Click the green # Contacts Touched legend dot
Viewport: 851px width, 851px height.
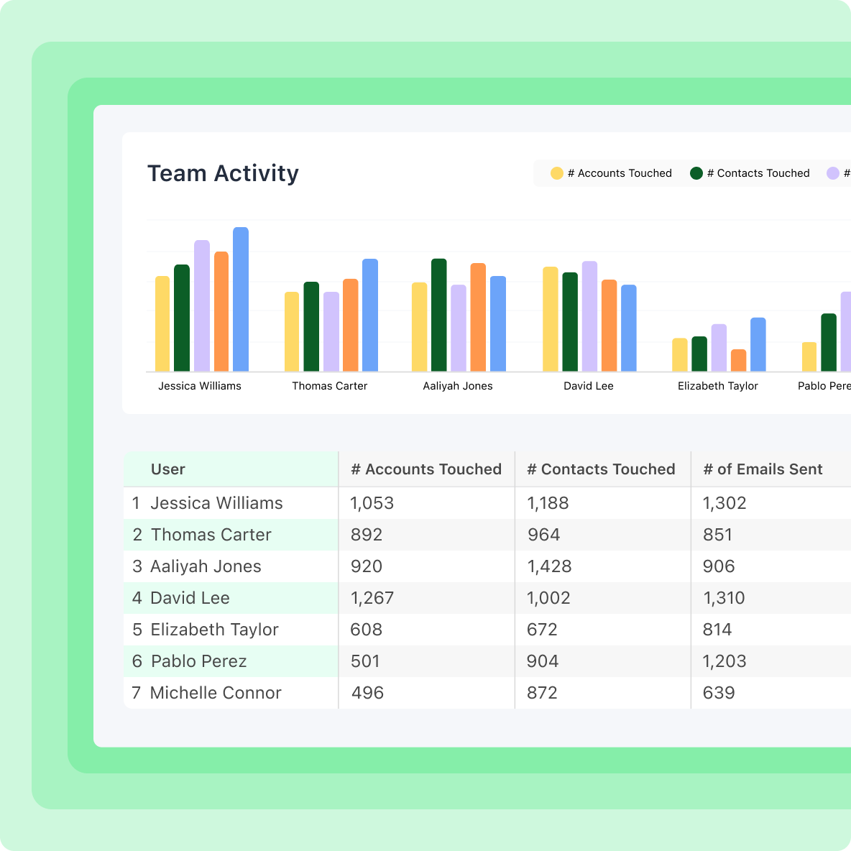[x=695, y=172]
